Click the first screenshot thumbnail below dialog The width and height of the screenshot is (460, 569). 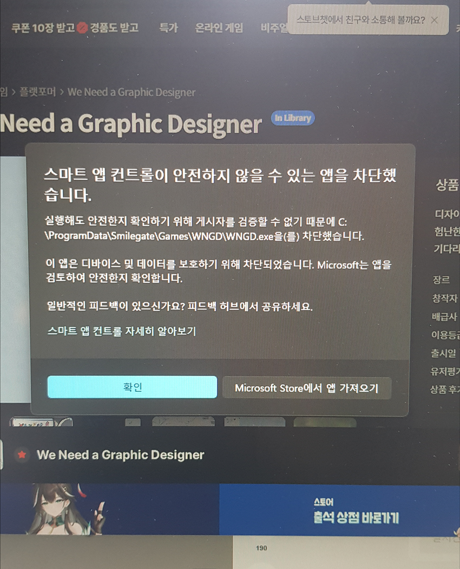point(41,422)
